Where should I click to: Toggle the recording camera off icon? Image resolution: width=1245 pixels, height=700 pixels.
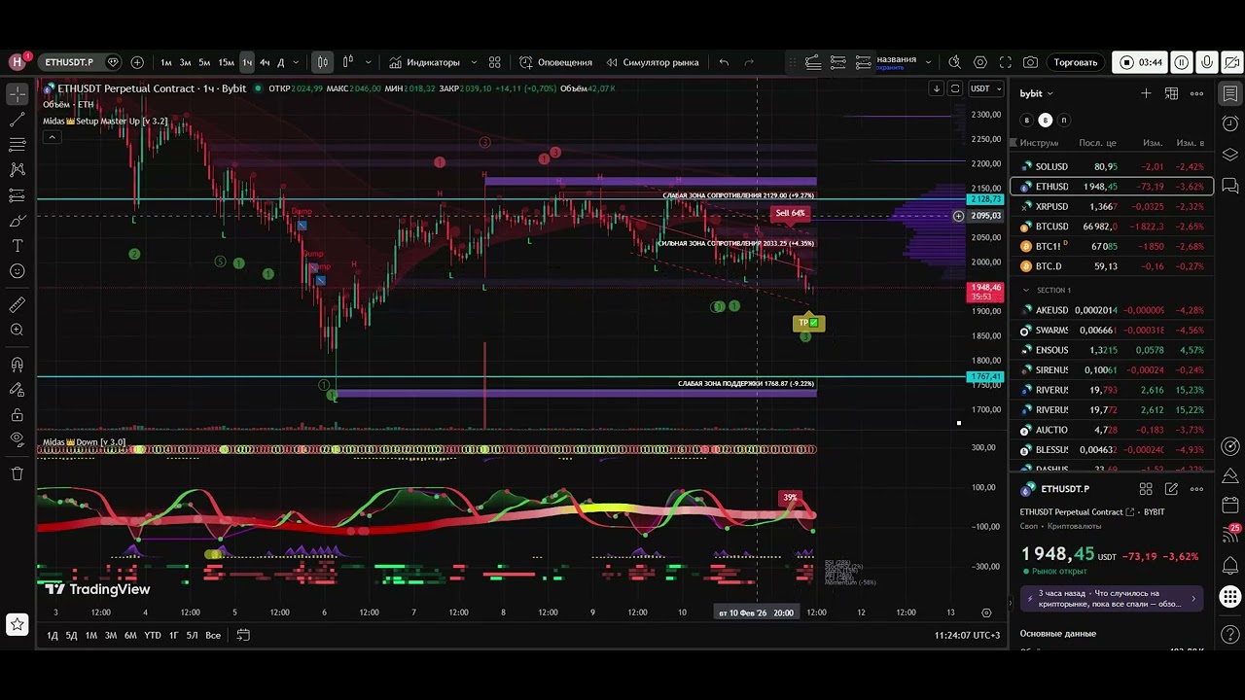(1230, 62)
